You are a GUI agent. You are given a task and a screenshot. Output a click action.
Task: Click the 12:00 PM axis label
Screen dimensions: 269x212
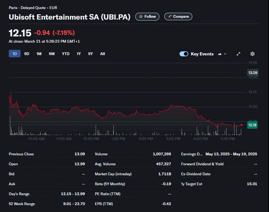pos(91,139)
